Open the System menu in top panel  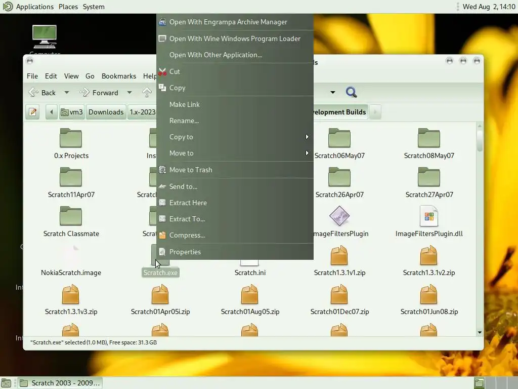click(94, 7)
